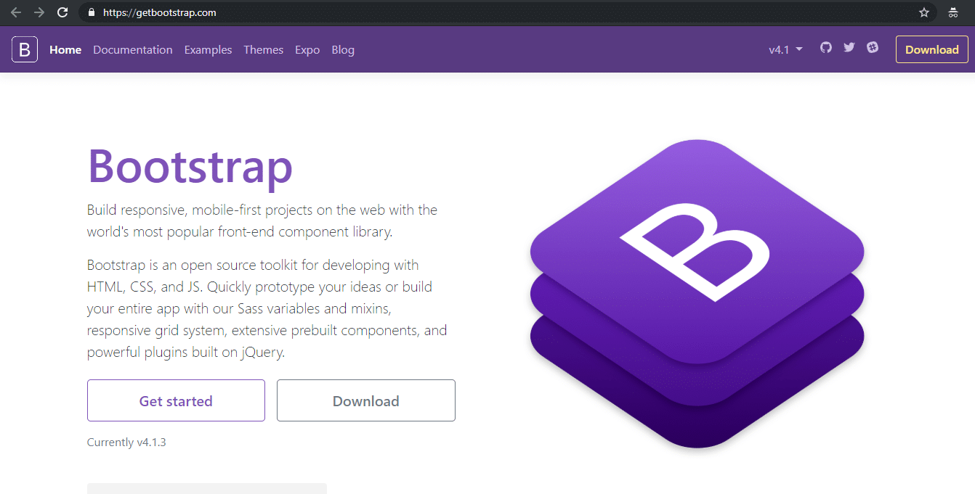Viewport: 975px width, 494px height.
Task: Click the 'Bootstrap is an open source toolkit' paragraph
Action: click(267, 308)
